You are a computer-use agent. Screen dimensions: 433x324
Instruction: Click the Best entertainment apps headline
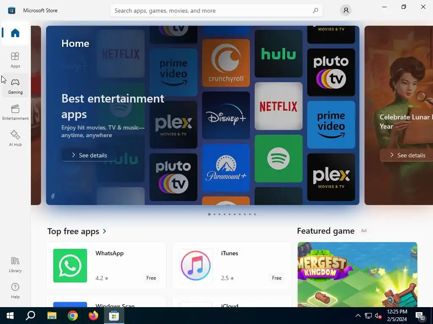click(112, 106)
